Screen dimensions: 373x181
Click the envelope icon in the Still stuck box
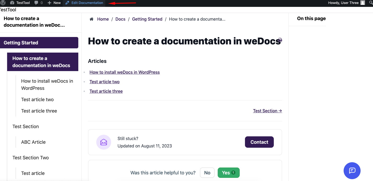(104, 142)
